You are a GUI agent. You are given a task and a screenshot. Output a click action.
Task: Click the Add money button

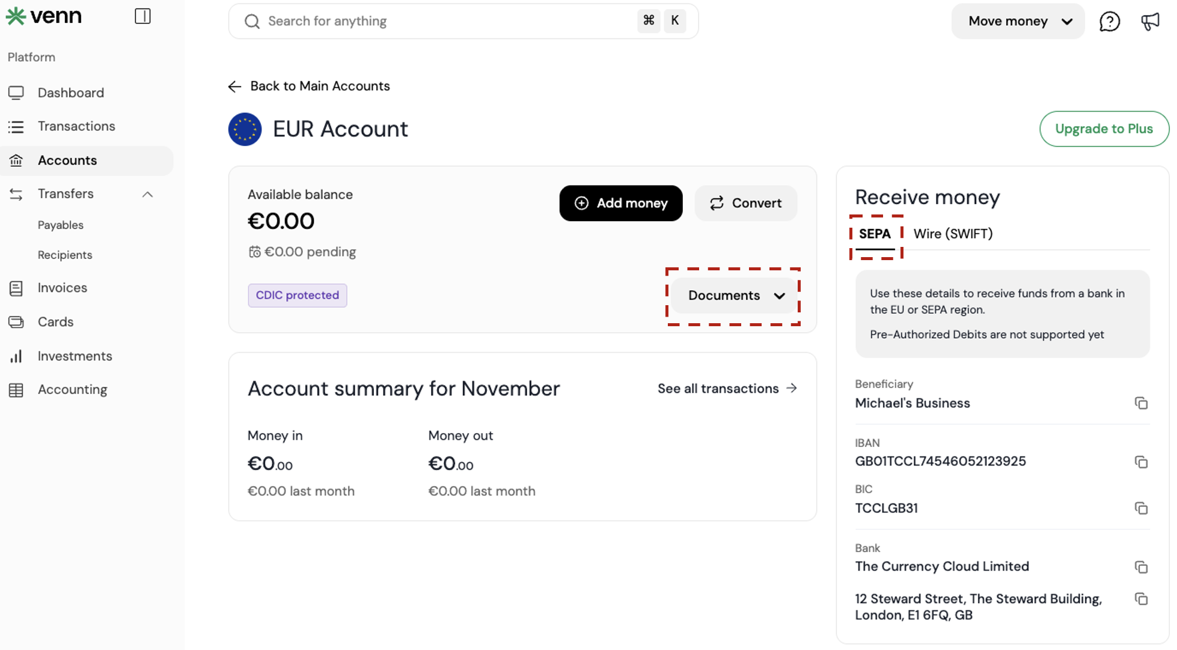coord(620,203)
